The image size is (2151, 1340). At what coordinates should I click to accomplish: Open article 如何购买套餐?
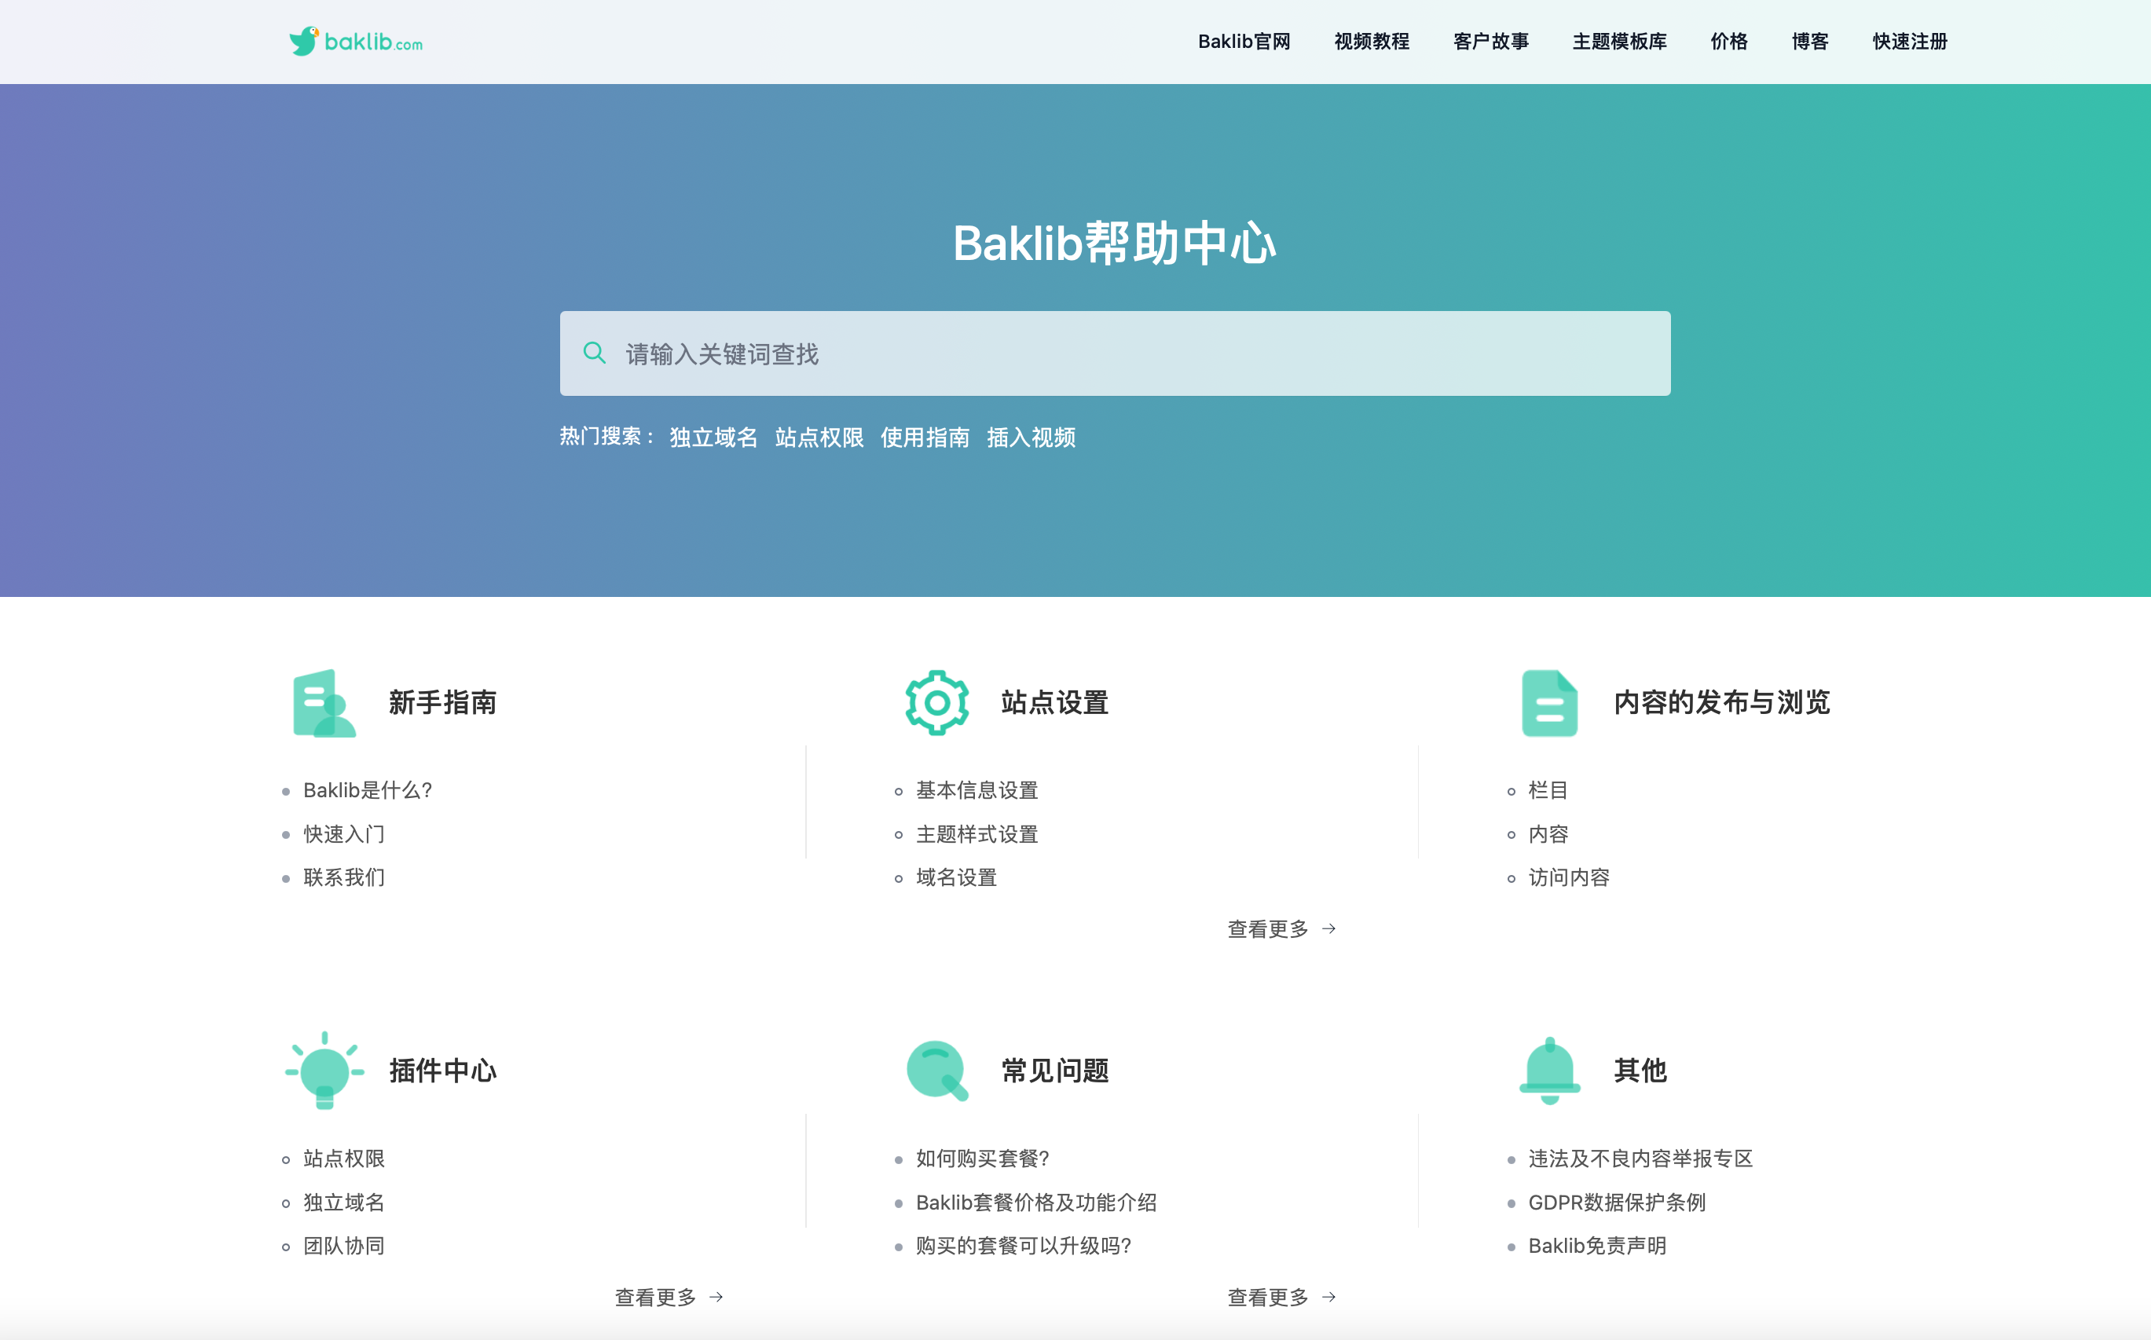click(983, 1159)
